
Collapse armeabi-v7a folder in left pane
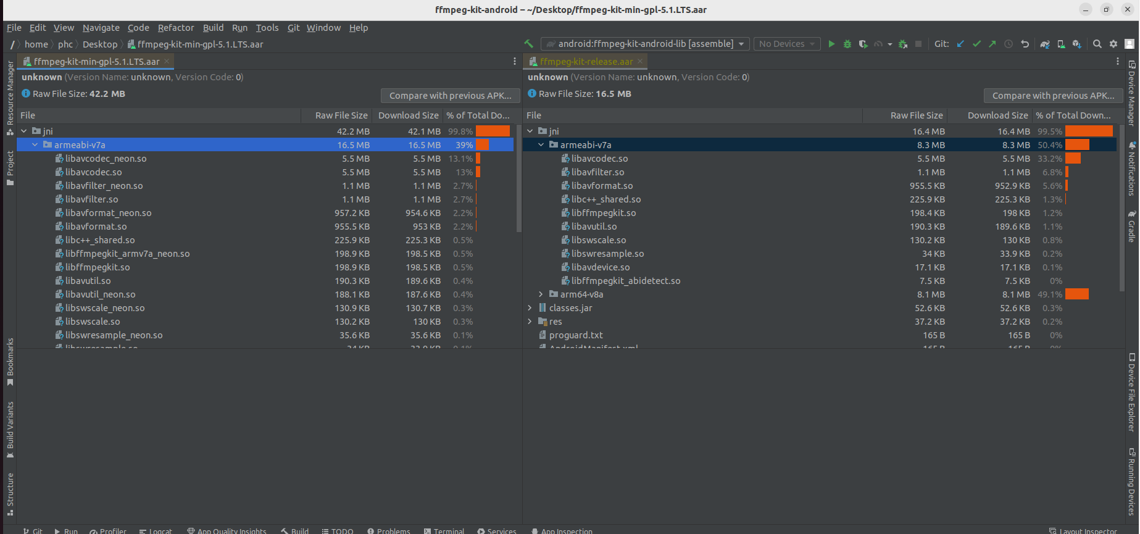click(35, 144)
